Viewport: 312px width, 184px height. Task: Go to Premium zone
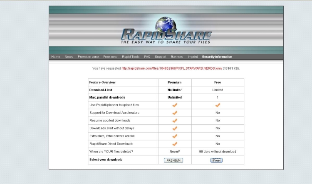pos(88,57)
